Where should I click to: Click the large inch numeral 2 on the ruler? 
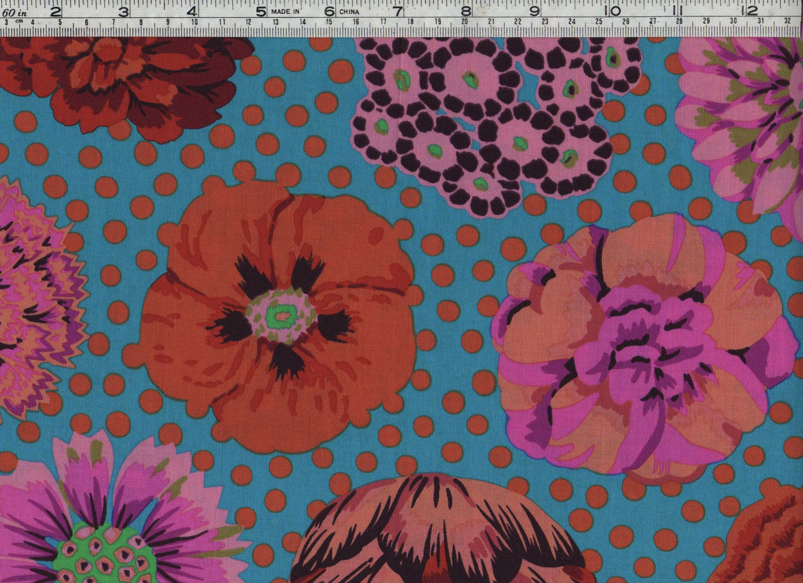pyautogui.click(x=56, y=11)
